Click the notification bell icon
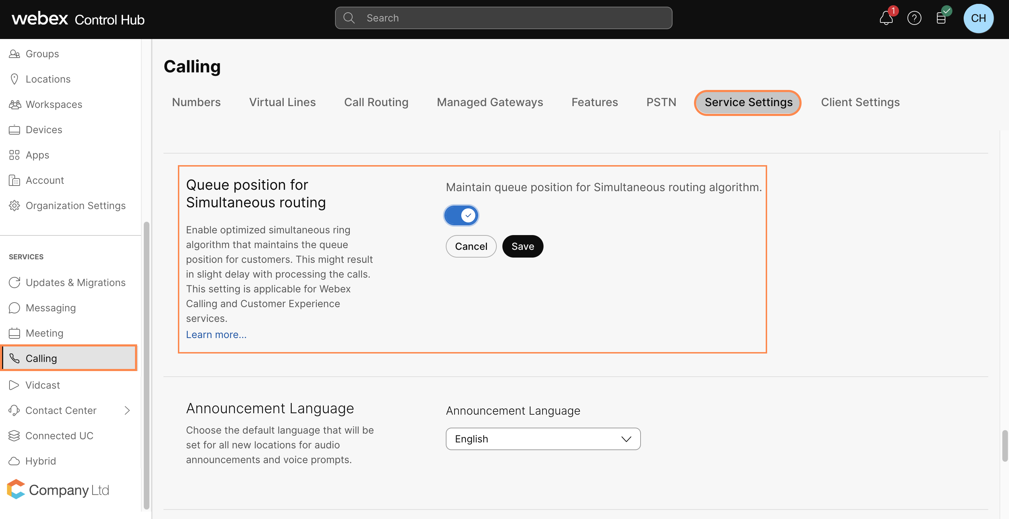Image resolution: width=1009 pixels, height=519 pixels. [x=886, y=18]
